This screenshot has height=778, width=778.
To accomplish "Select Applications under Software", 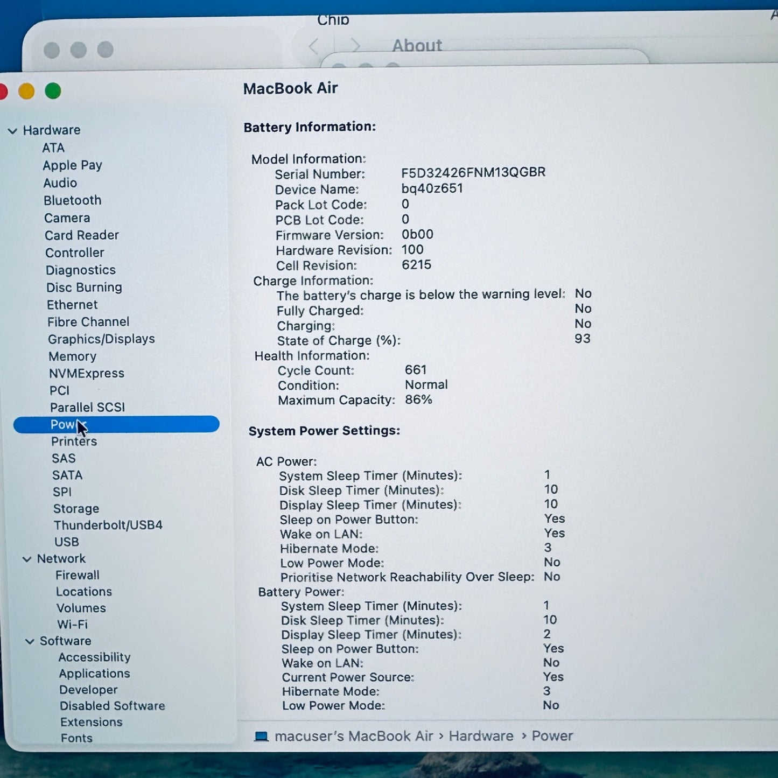I will [x=95, y=674].
